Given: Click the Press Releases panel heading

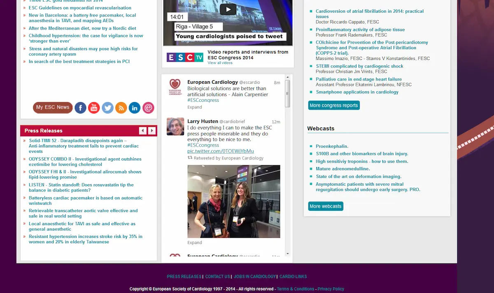Looking at the screenshot, I should (43, 131).
